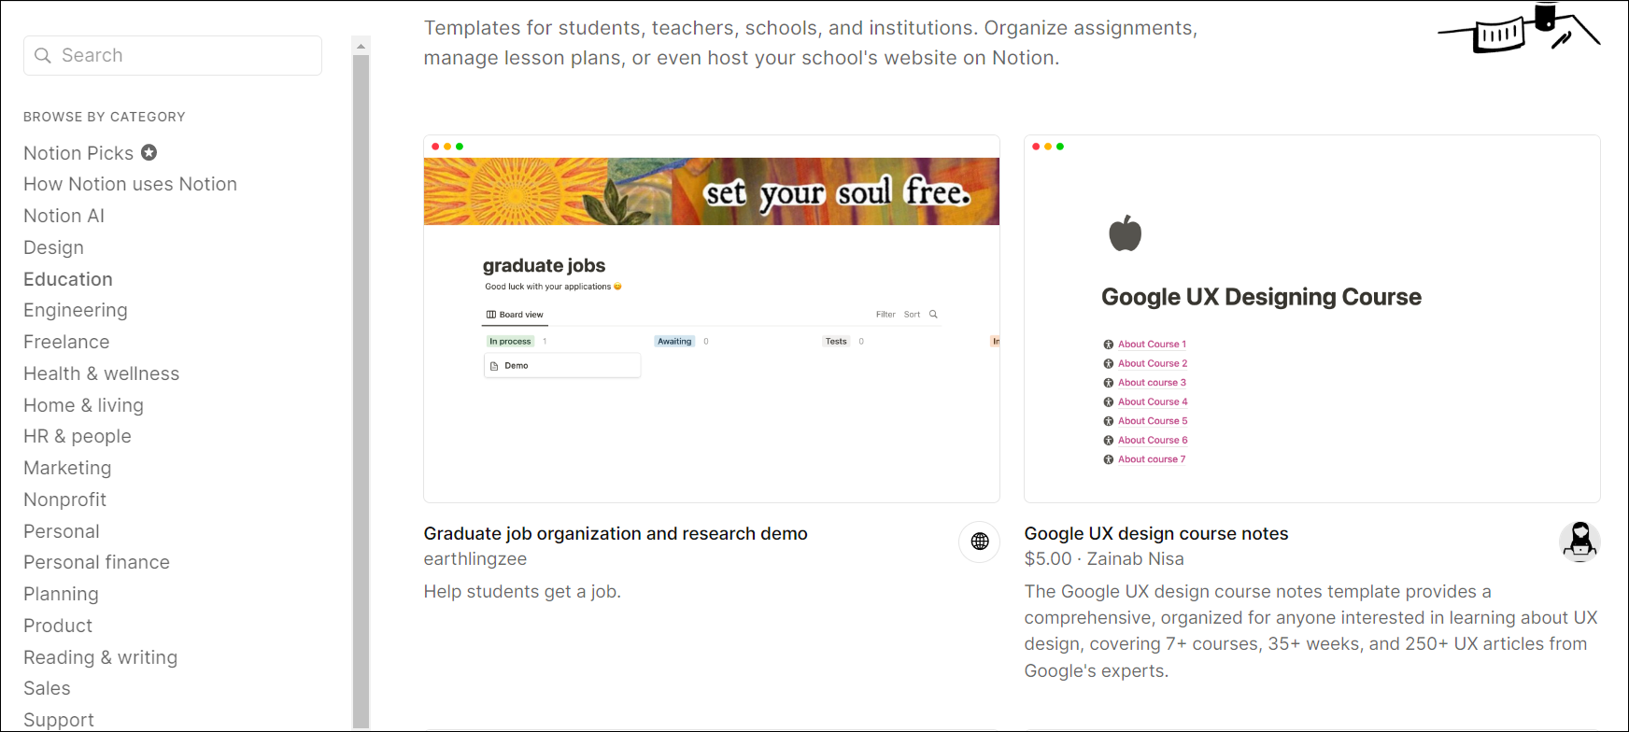Click Graduate job organization and research demo title
1629x732 pixels.
pos(616,533)
